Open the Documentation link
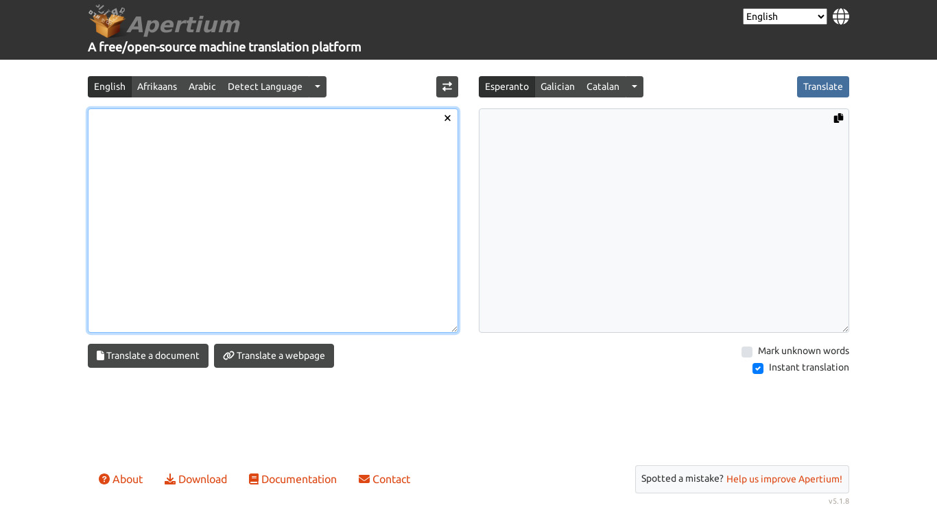Viewport: 937px width, 527px height. pos(293,479)
